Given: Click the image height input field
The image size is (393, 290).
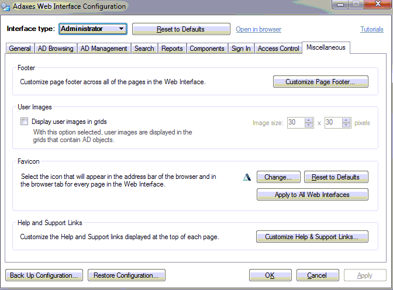Looking at the screenshot, I should (333, 123).
